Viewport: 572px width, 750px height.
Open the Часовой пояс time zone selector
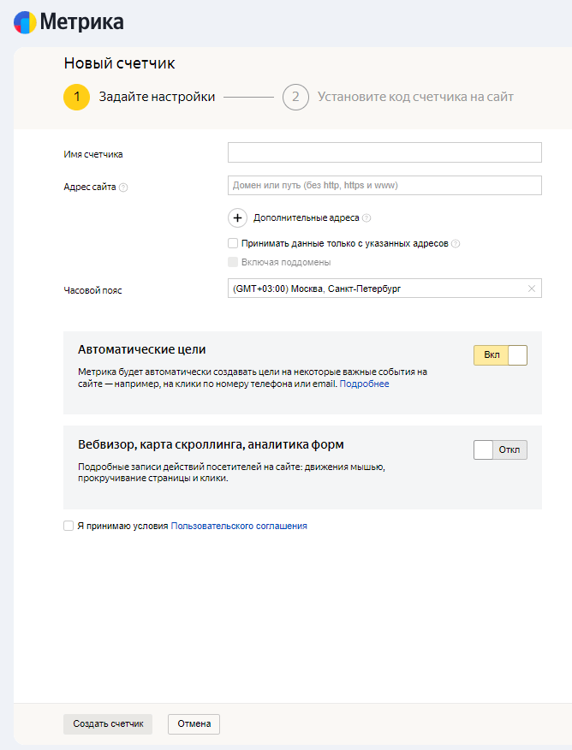[x=384, y=289]
